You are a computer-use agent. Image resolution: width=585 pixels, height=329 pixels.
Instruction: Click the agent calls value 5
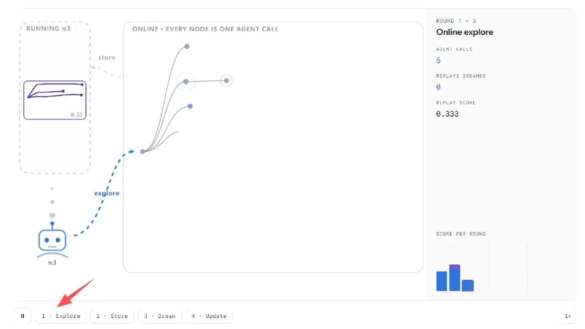coord(438,60)
